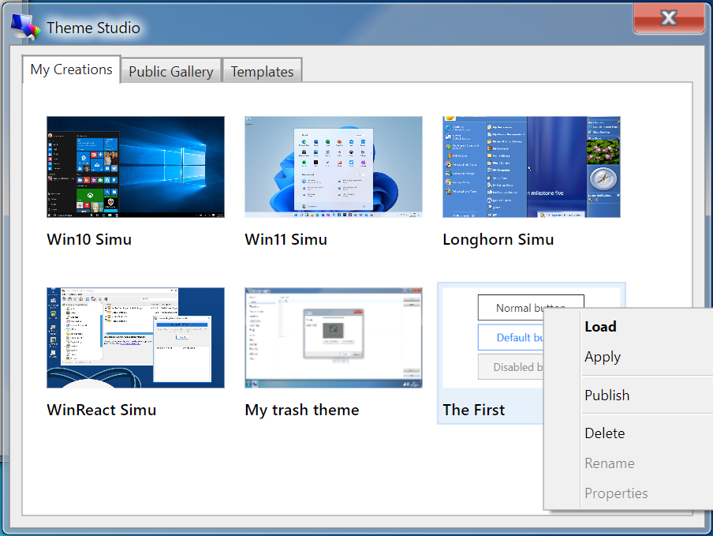Screen dimensions: 713x536
Task: Pick the WinReact Simu theme thumbnail
Action: coord(135,337)
